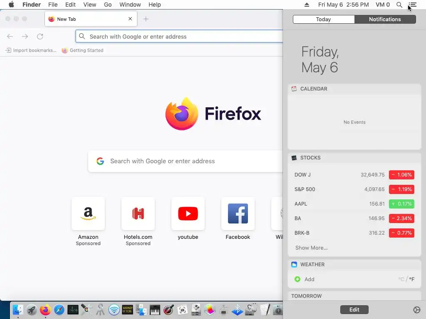The height and width of the screenshot is (319, 426).
Task: Open Wireless Diagnostics Wi-Fi icon in Dock
Action: [114, 309]
